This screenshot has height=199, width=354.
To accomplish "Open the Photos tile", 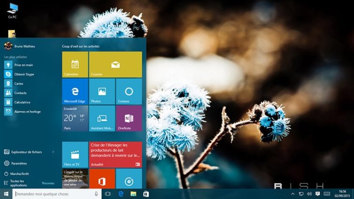I will (x=102, y=91).
